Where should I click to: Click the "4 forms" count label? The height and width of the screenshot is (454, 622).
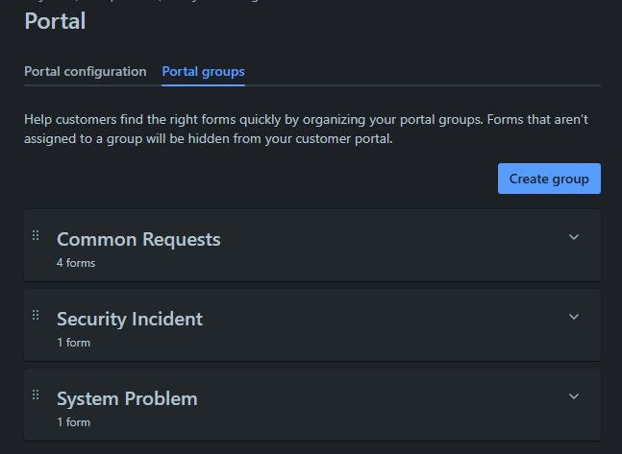point(76,263)
